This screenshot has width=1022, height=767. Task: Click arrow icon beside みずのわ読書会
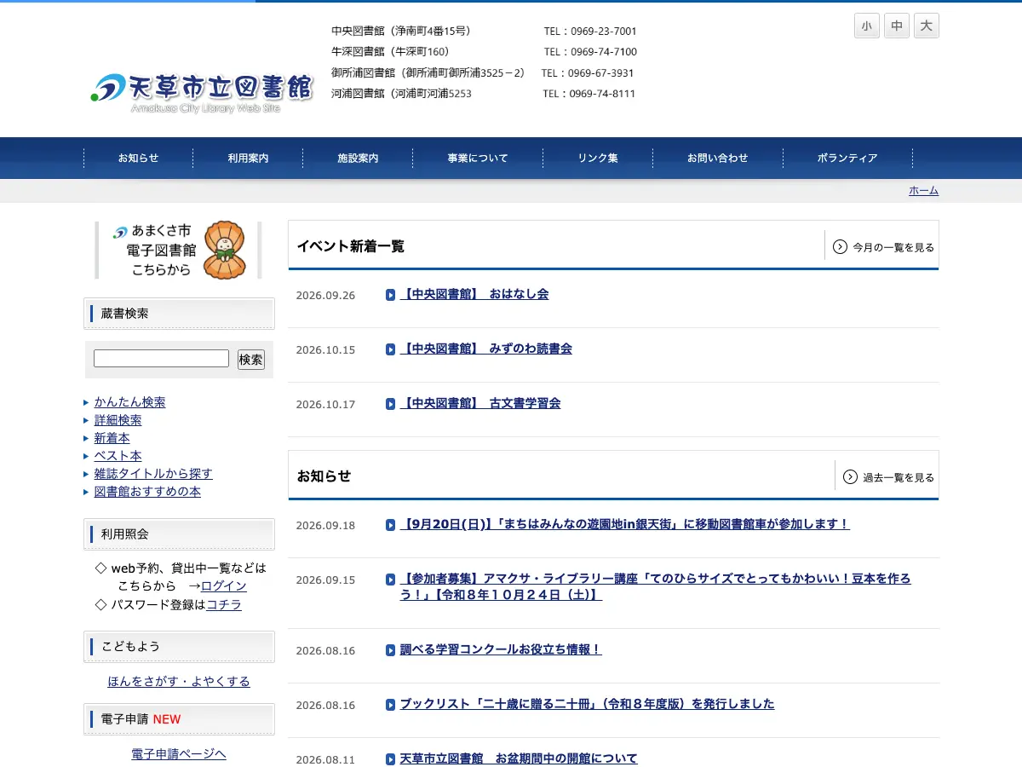[x=391, y=349]
